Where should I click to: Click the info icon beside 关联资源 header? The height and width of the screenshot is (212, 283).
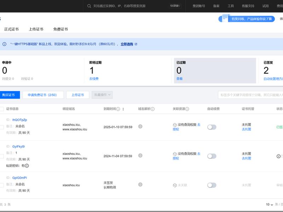(187, 109)
